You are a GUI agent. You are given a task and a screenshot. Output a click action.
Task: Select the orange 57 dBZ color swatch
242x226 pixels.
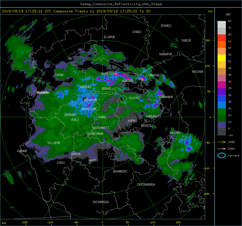[222, 45]
